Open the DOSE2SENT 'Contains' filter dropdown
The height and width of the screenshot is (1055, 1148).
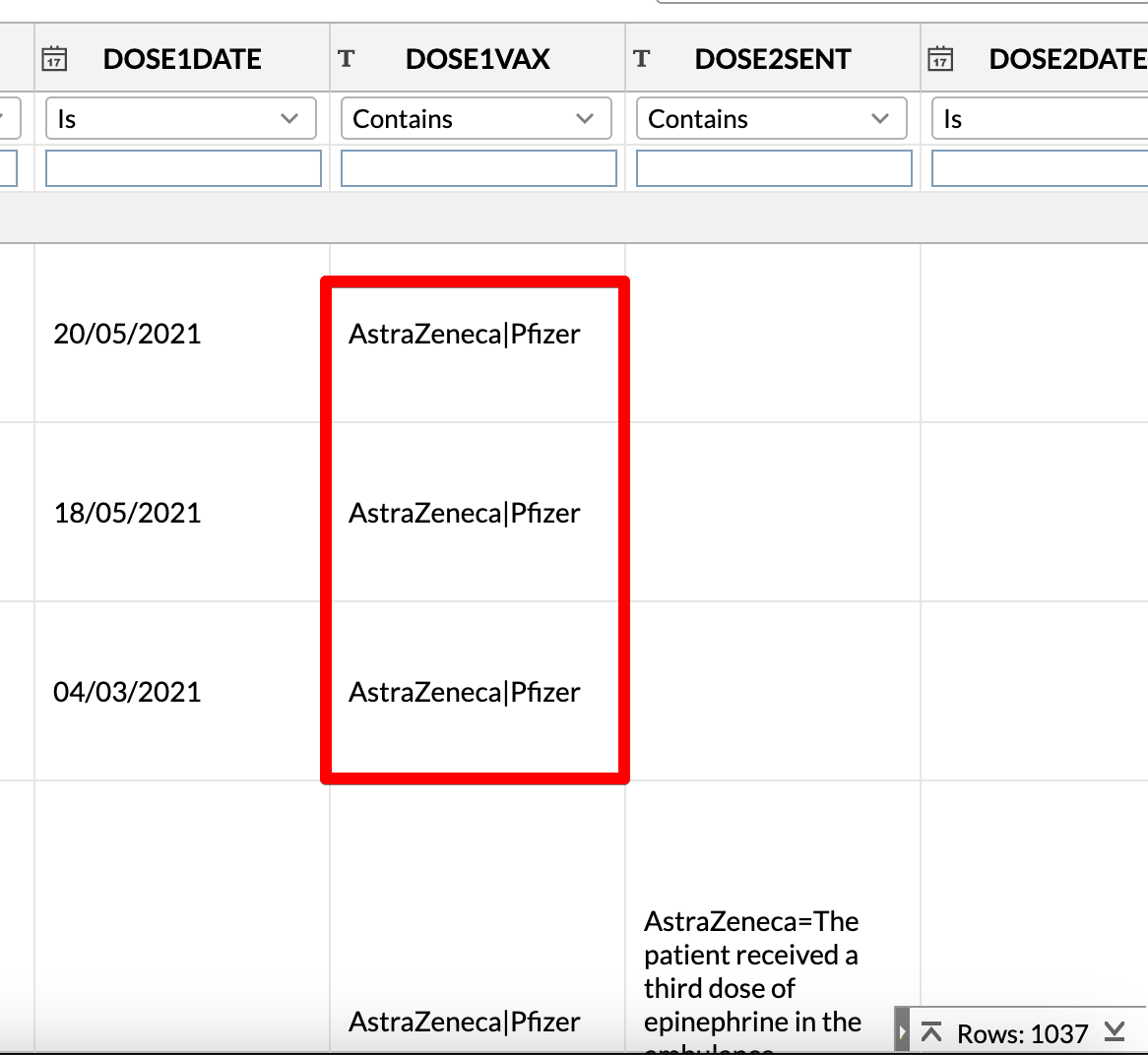click(772, 118)
